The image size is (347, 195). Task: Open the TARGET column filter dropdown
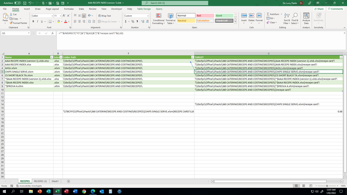(341, 57)
